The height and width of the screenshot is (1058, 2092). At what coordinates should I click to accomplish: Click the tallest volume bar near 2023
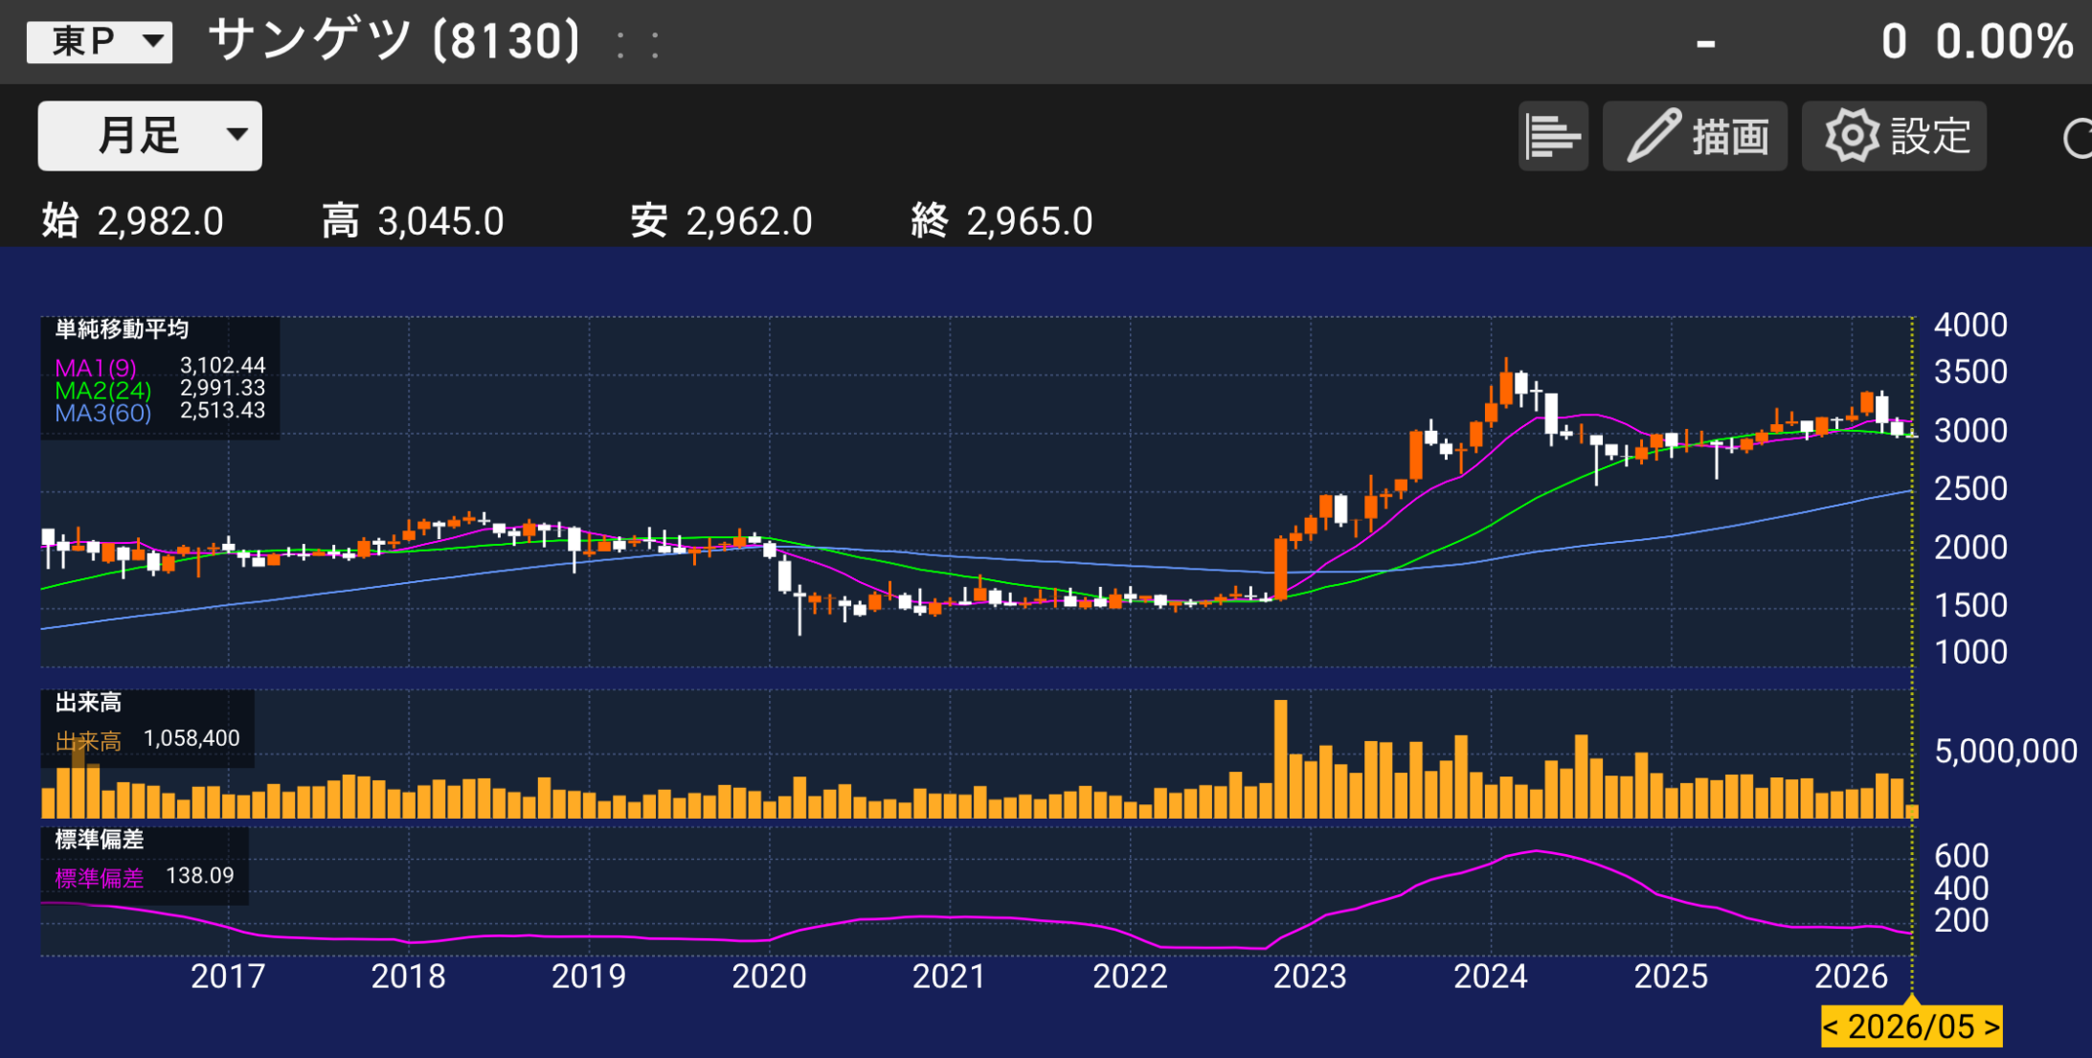tap(1280, 758)
